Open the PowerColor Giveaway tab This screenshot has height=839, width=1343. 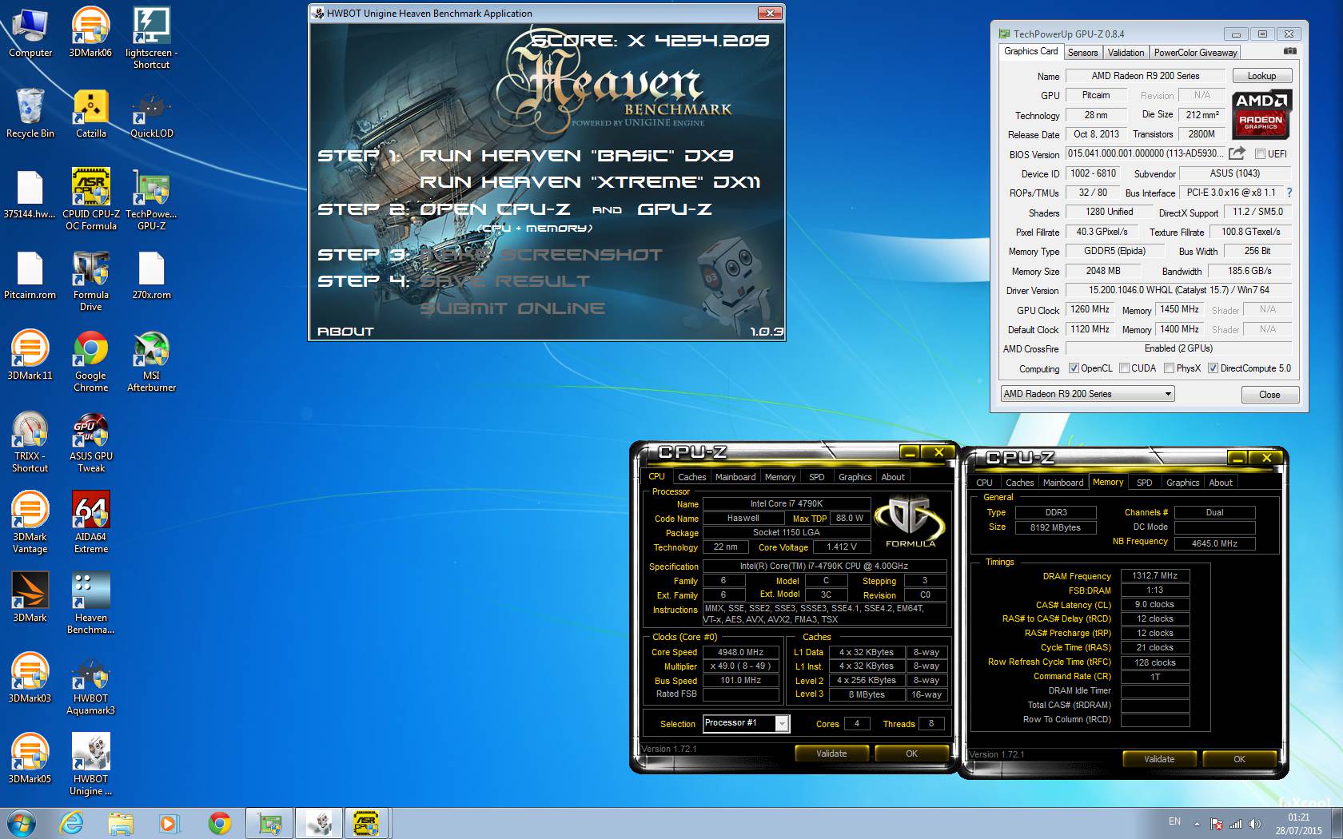point(1195,53)
